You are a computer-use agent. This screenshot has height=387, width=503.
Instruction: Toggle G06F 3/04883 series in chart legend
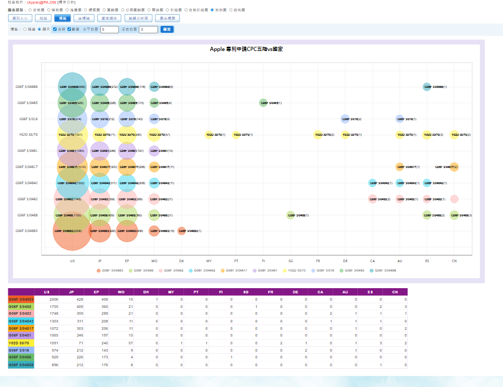(110, 270)
